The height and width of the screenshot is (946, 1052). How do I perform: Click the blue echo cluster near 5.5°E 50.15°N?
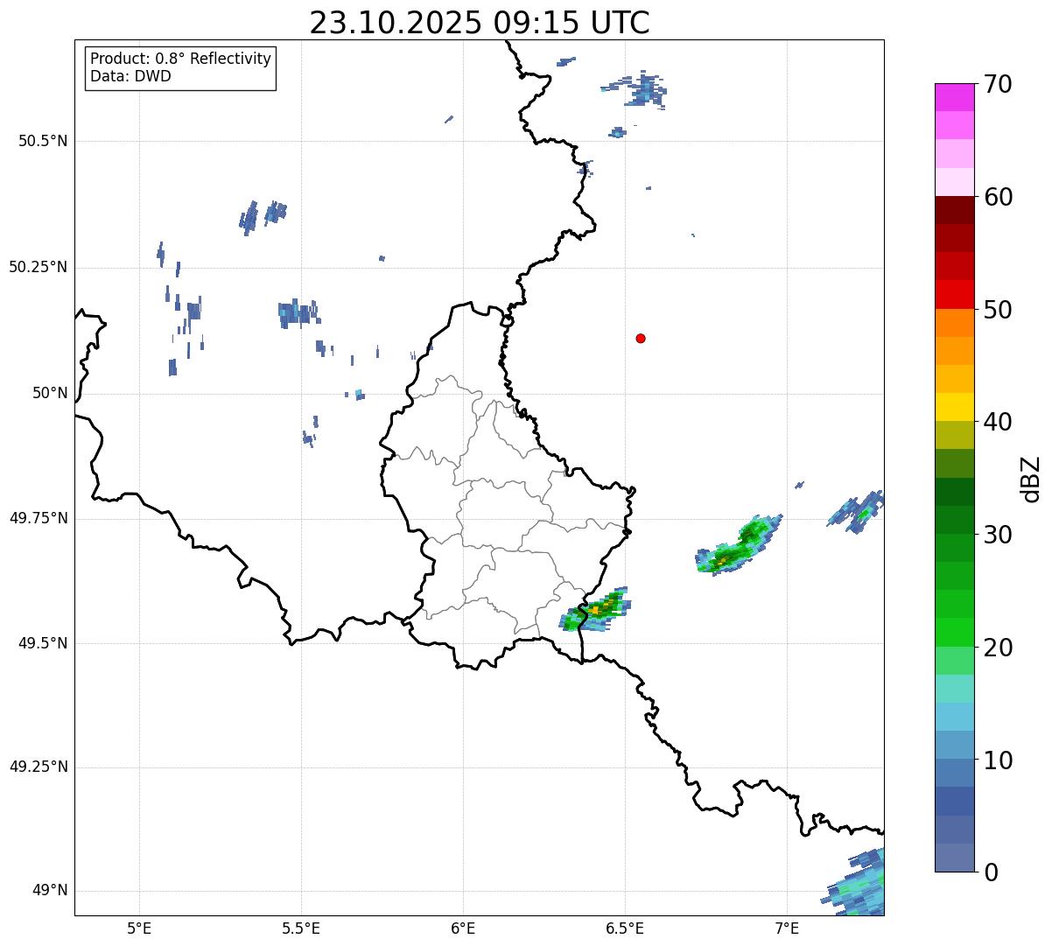click(298, 313)
